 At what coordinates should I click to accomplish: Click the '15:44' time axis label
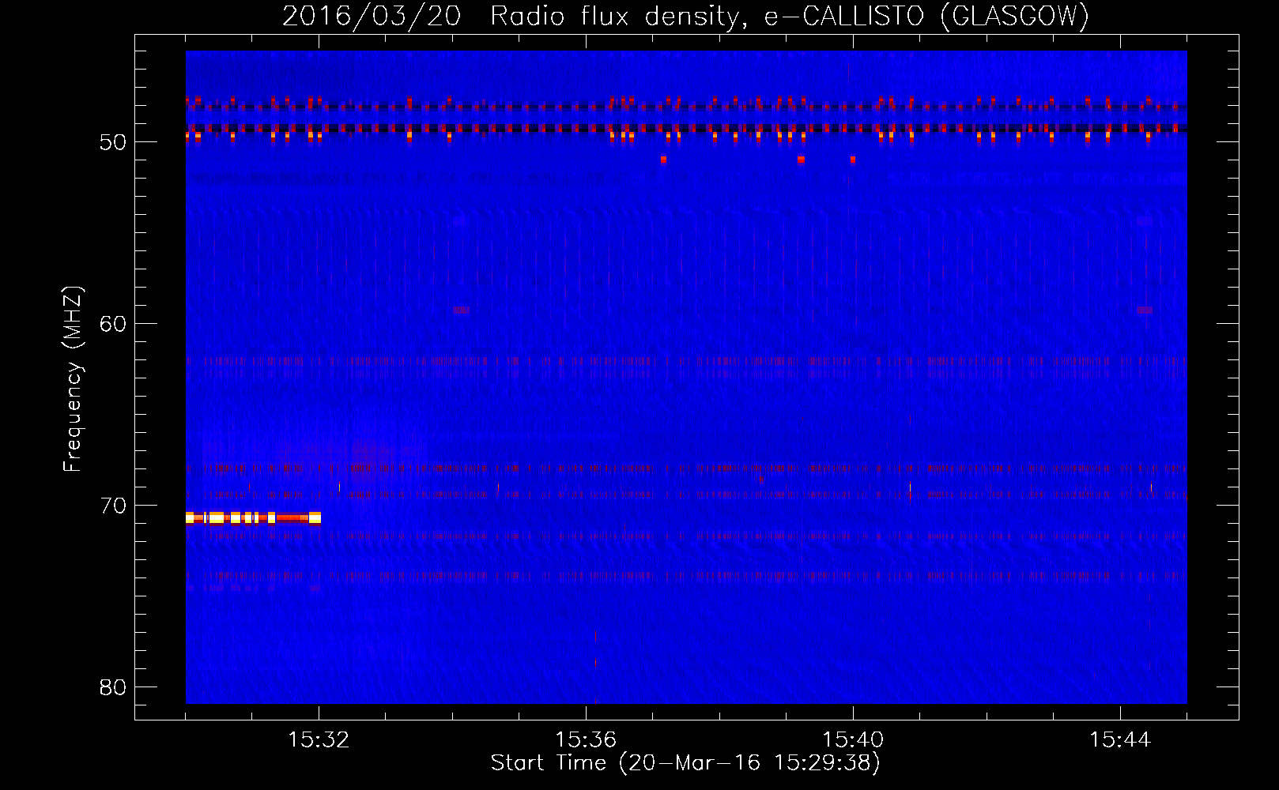click(x=1120, y=740)
